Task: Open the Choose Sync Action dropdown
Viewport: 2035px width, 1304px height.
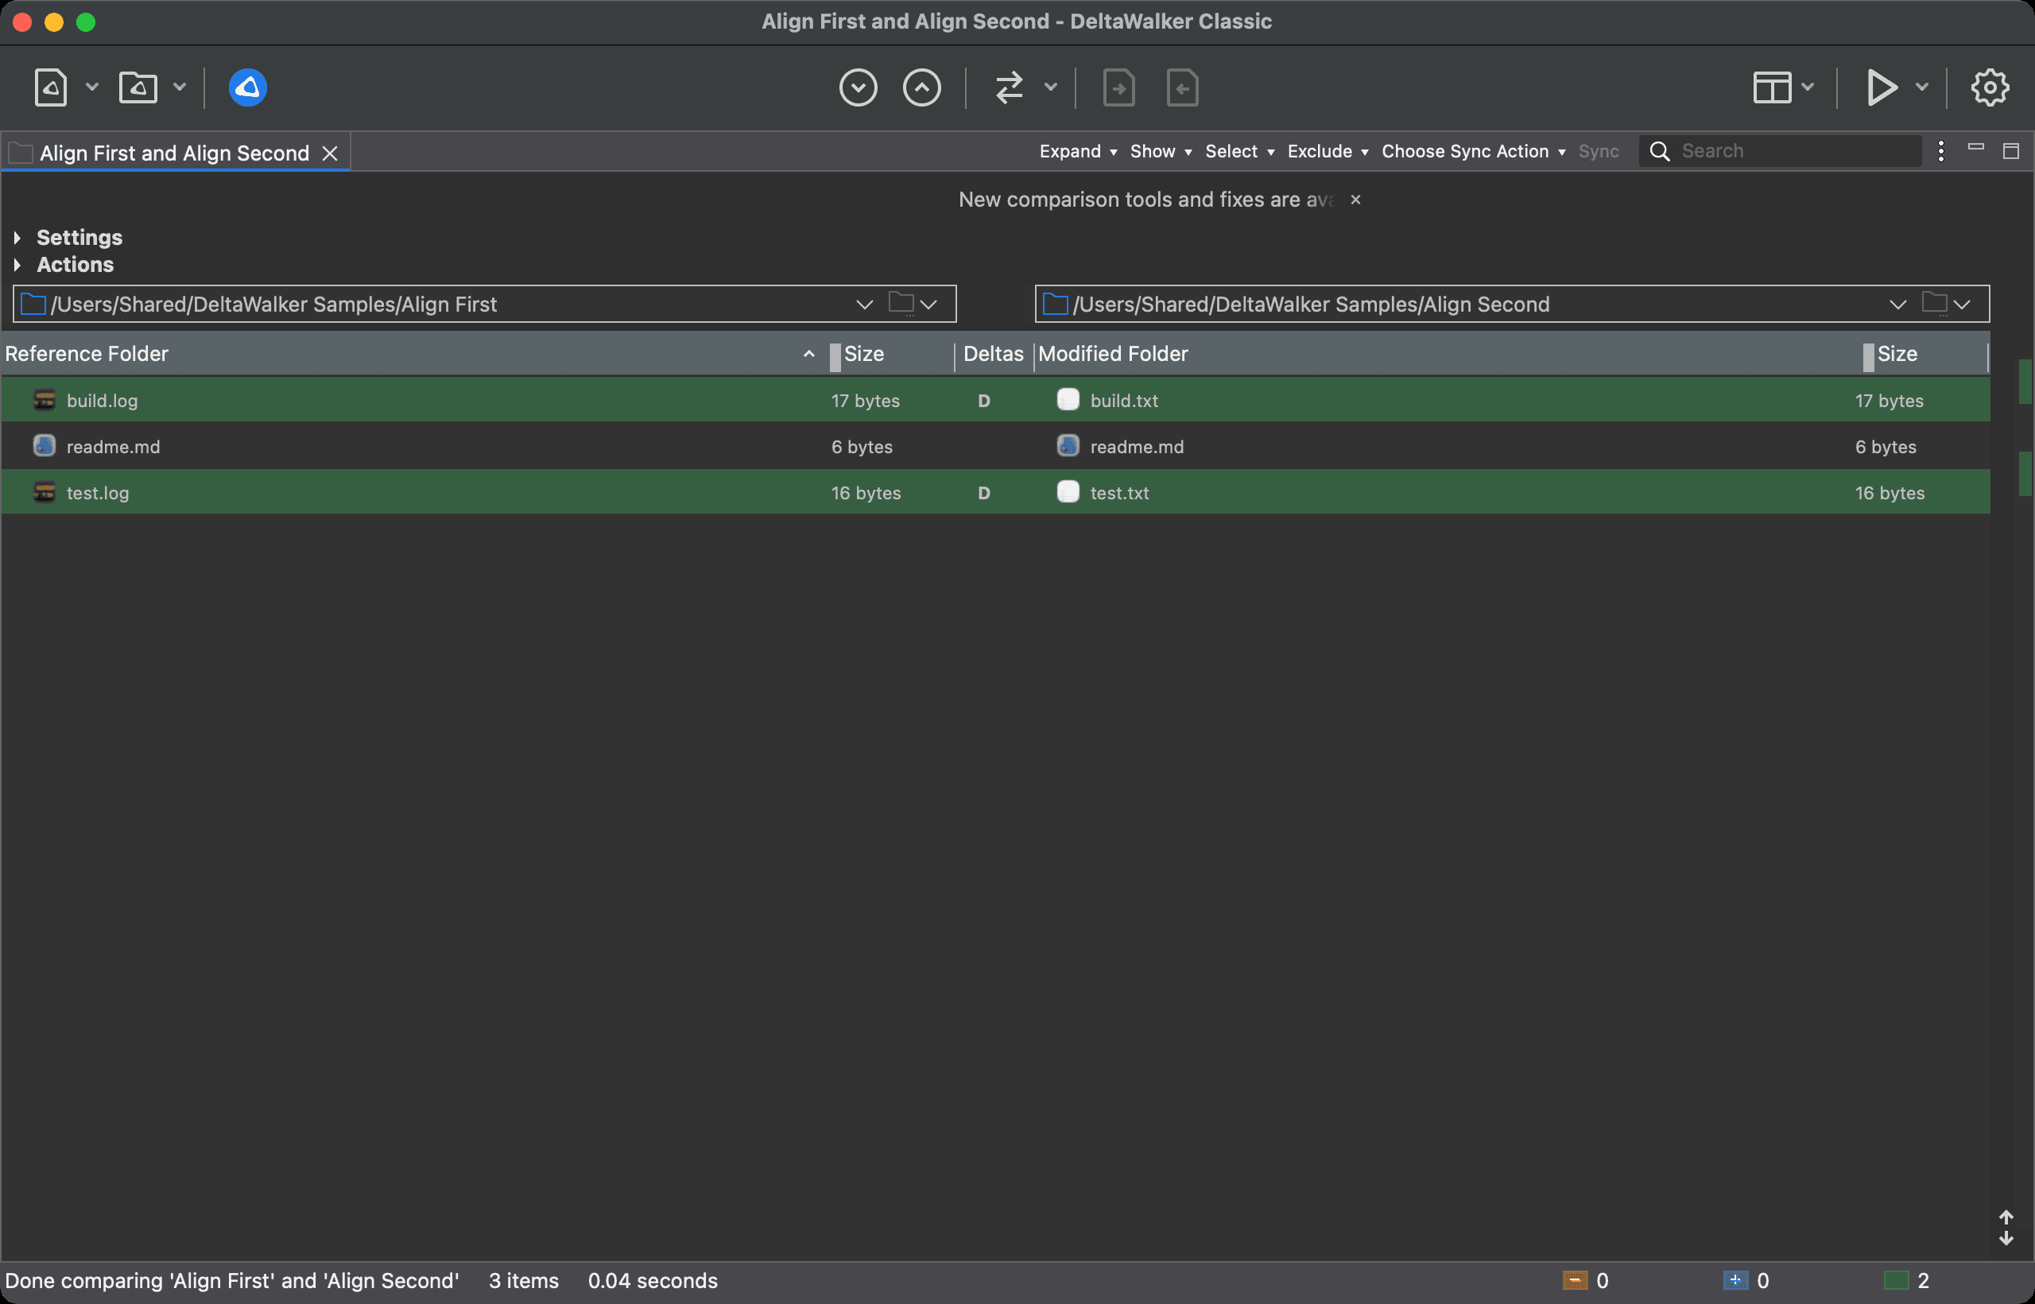Action: 1473,152
